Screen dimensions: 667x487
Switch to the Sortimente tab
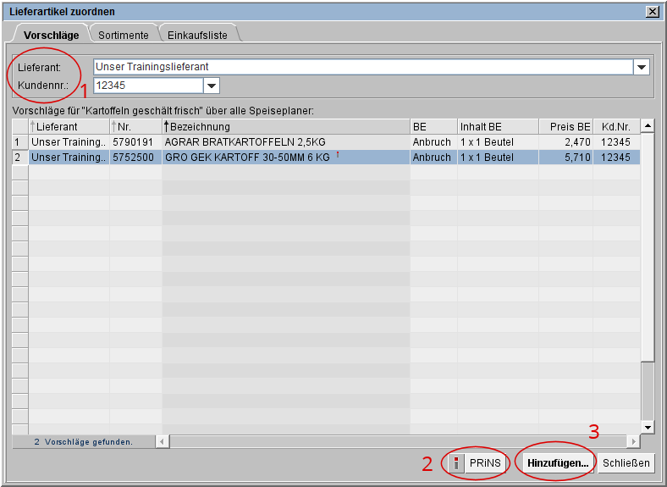tap(124, 35)
